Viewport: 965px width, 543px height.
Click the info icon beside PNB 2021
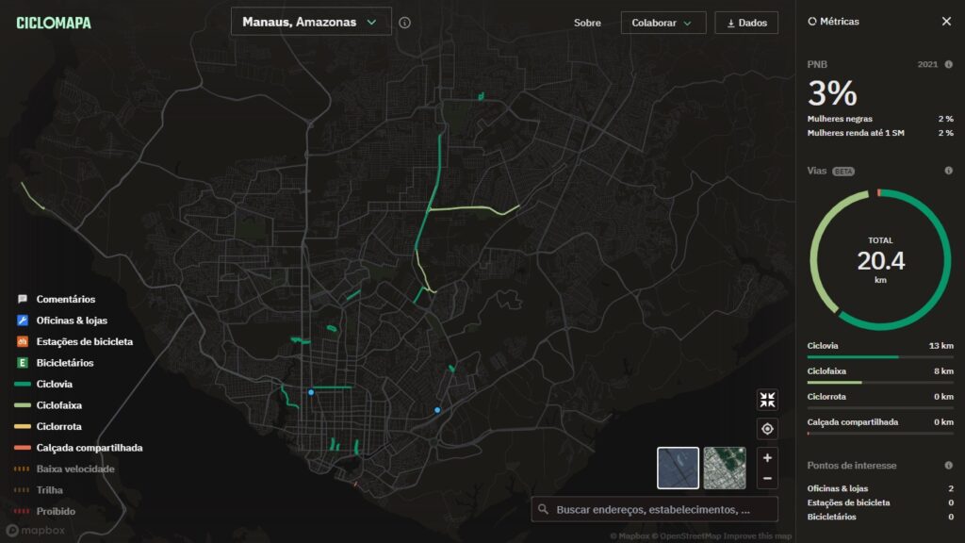point(948,65)
